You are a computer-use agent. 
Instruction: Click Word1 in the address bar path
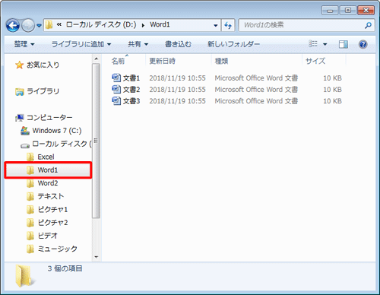tap(160, 24)
